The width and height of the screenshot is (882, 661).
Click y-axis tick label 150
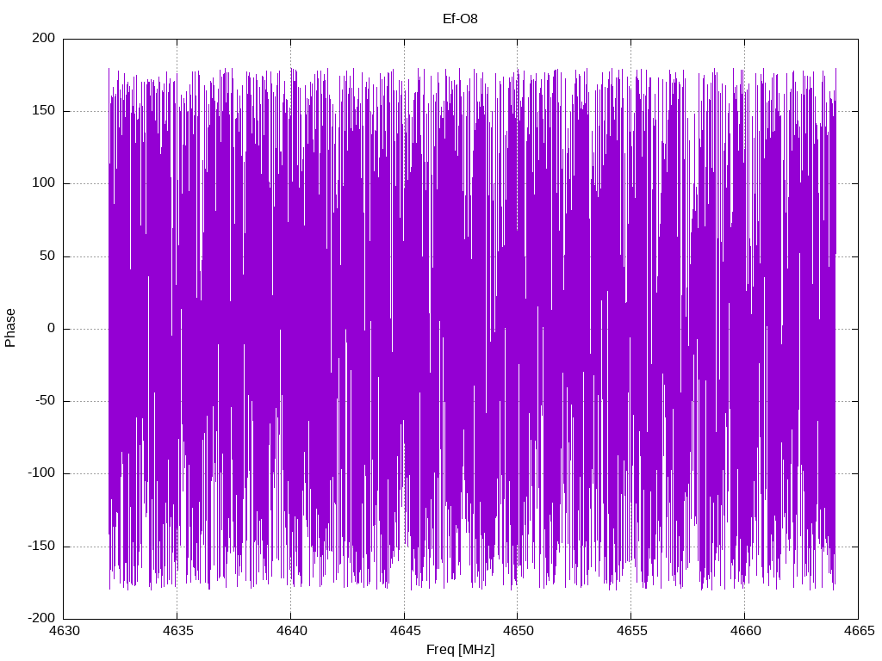[x=44, y=111]
